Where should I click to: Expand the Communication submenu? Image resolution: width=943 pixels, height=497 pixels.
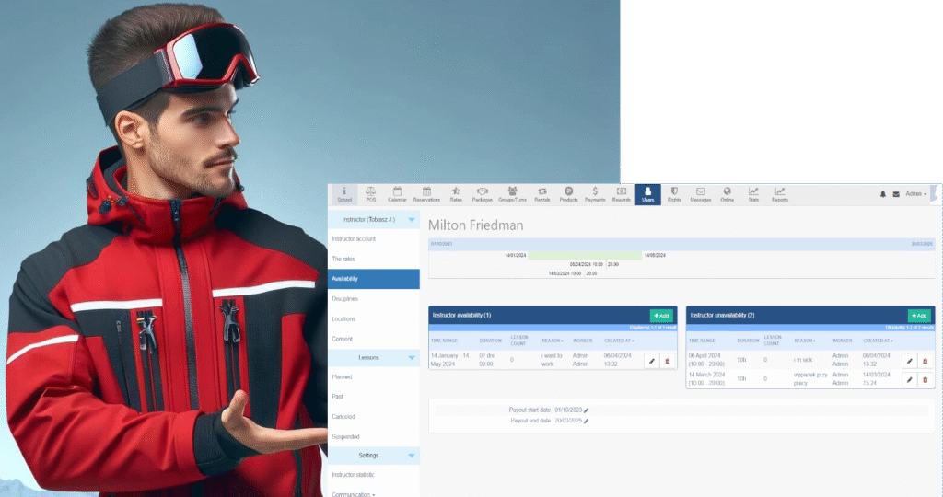pyautogui.click(x=355, y=494)
